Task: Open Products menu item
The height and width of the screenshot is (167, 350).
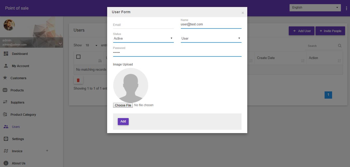Action: (x=17, y=90)
